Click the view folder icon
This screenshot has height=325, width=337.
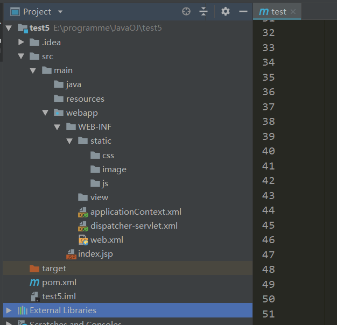pyautogui.click(x=83, y=197)
